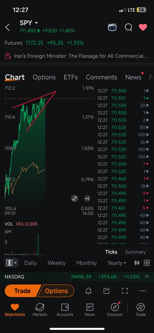
Task: Expand chart with diagonal arrows icon
Action: (x=75, y=199)
